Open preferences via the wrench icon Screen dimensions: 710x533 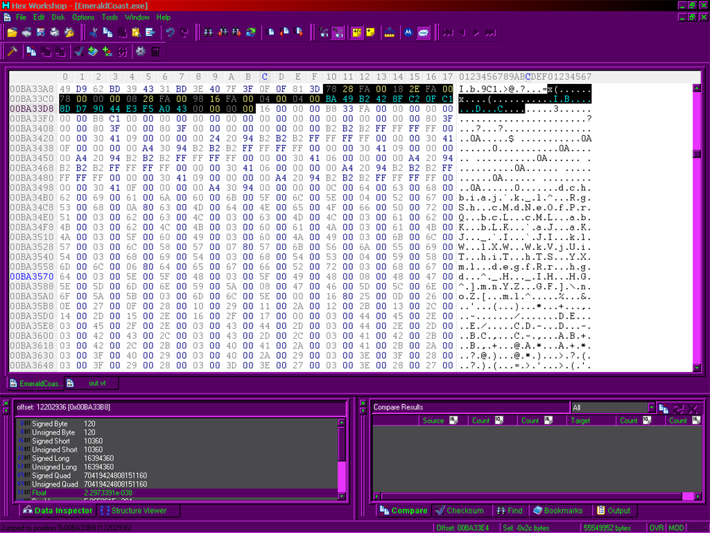click(69, 33)
